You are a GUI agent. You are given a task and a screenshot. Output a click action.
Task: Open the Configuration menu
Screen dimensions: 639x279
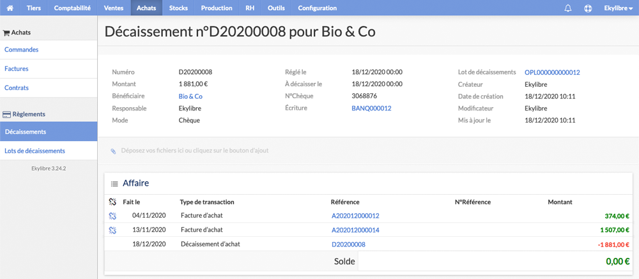pos(318,8)
